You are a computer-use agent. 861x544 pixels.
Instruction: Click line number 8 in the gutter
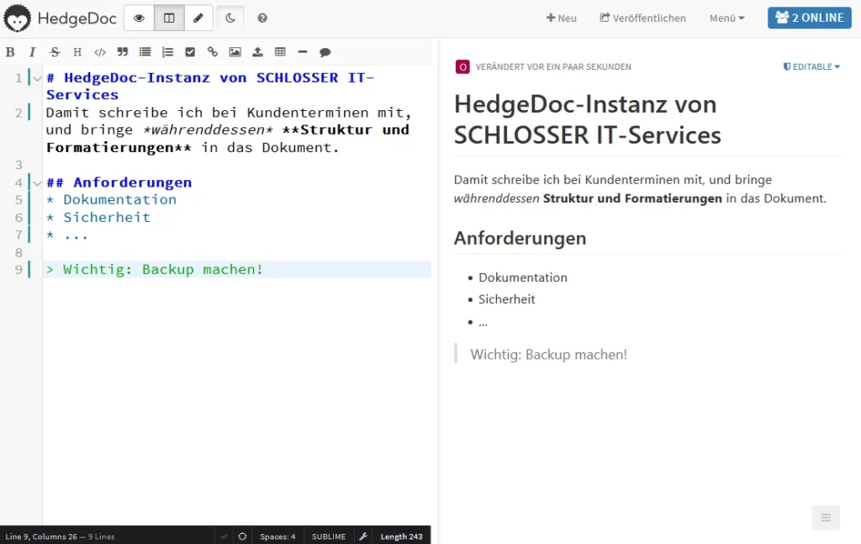(18, 252)
